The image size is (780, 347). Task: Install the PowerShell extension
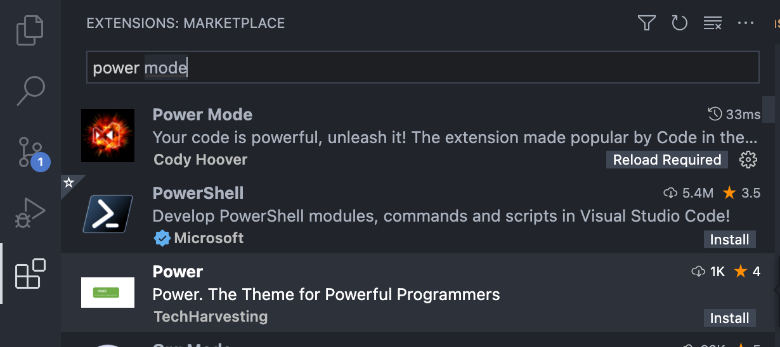[729, 239]
